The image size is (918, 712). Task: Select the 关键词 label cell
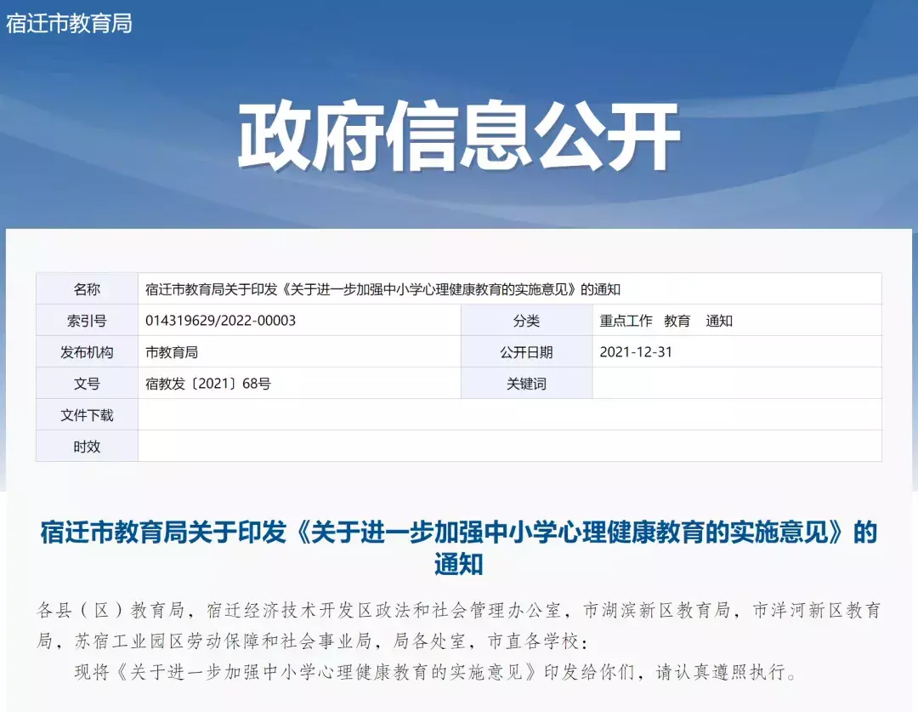pyautogui.click(x=526, y=384)
